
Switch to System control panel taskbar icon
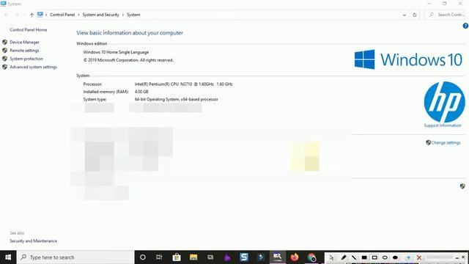pos(278,257)
